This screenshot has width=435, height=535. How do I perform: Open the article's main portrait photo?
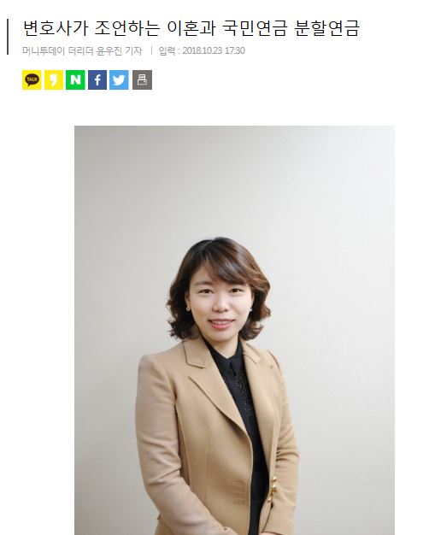234,330
